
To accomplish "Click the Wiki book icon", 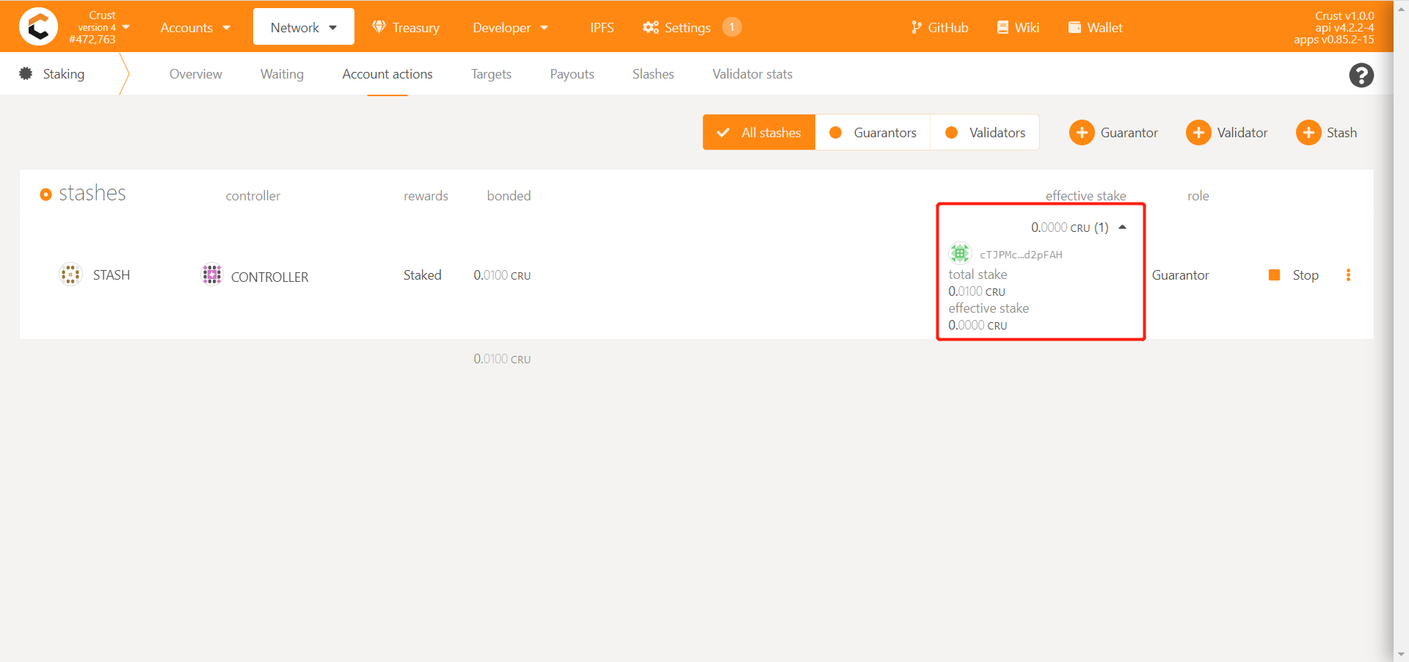I will [1002, 27].
